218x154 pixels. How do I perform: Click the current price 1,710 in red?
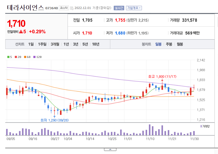(16, 23)
